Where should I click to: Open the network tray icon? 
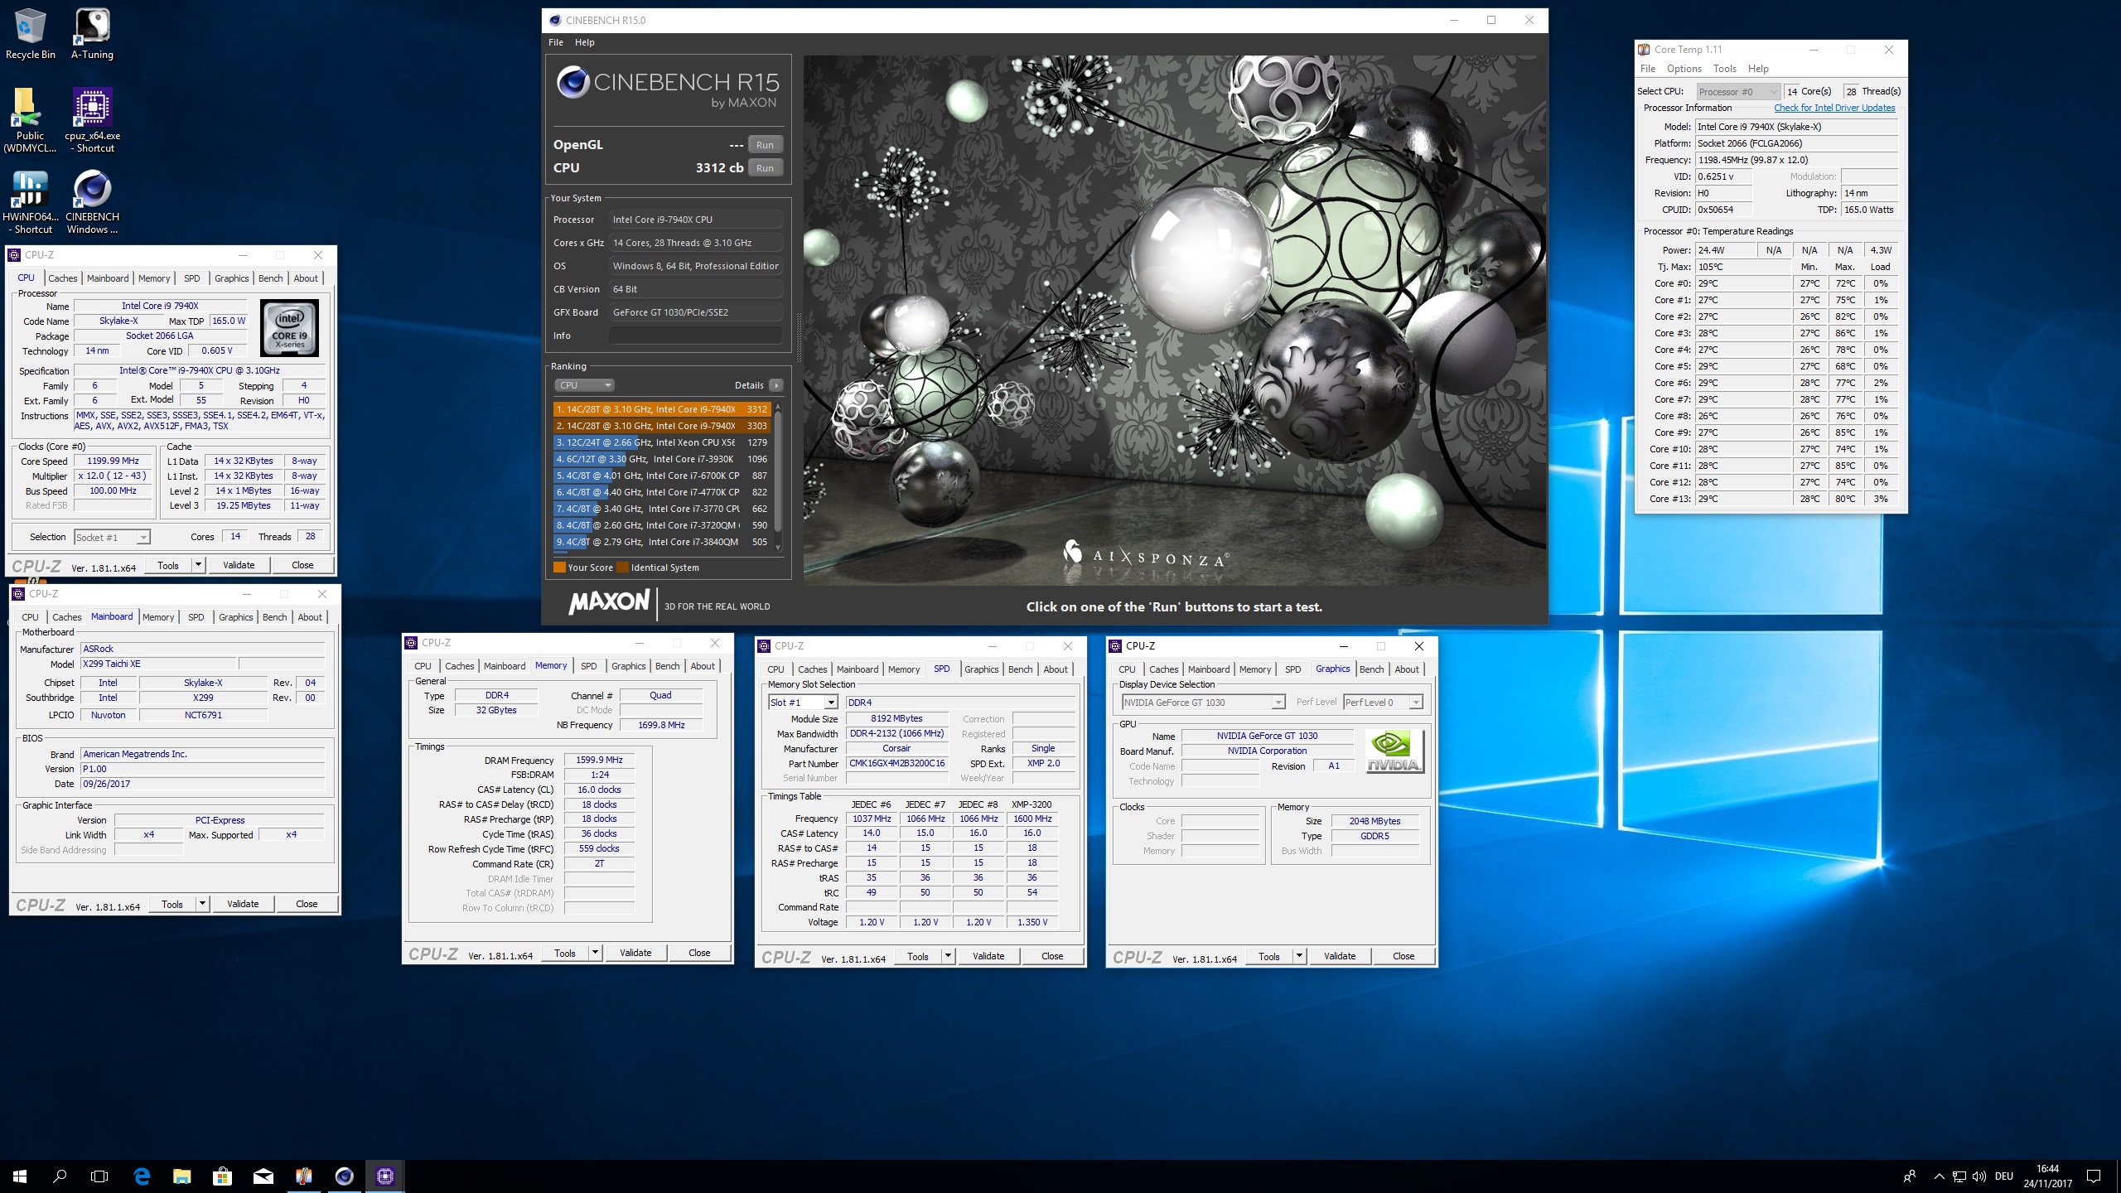(1959, 1176)
